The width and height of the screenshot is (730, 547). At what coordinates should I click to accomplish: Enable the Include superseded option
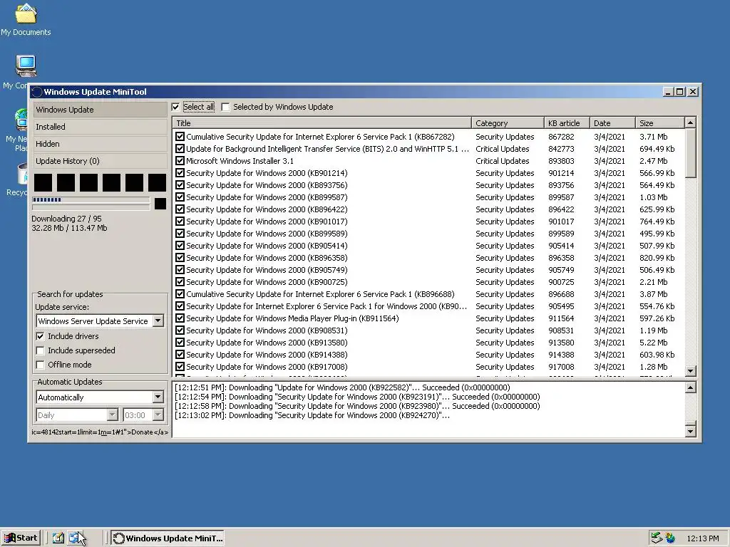pyautogui.click(x=41, y=350)
